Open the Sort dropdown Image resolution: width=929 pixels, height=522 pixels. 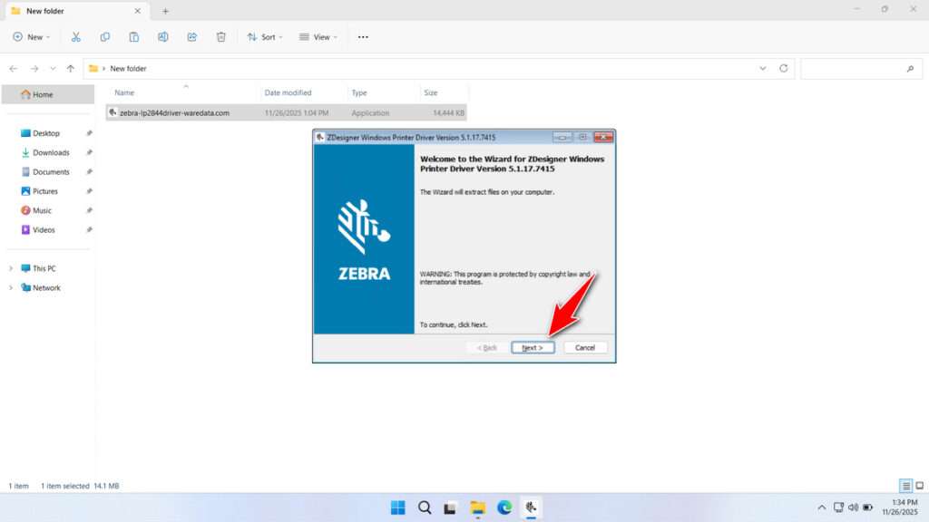coord(265,37)
